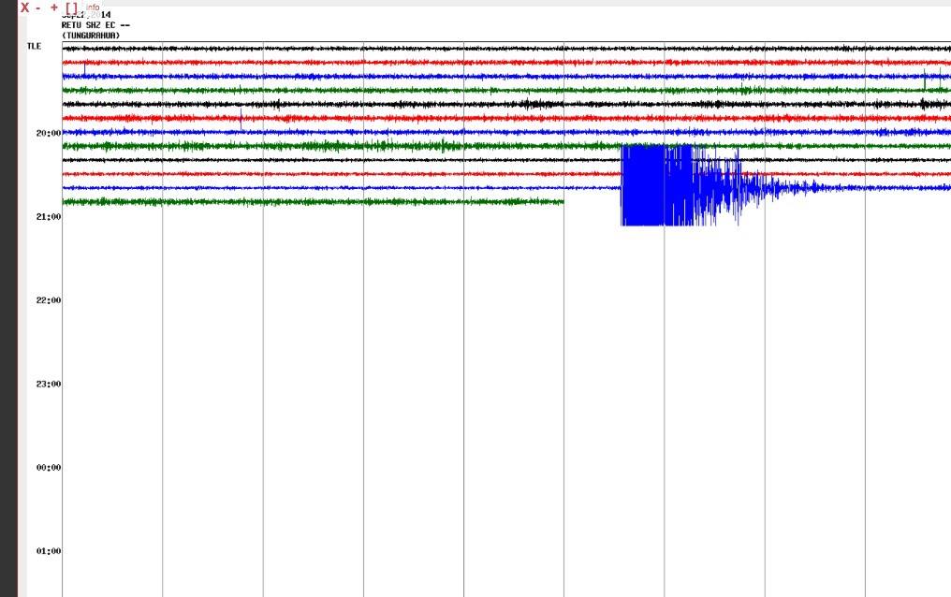Screen dimensions: 951x597
Task: Click the minus zoom-out icon
Action: [x=38, y=7]
